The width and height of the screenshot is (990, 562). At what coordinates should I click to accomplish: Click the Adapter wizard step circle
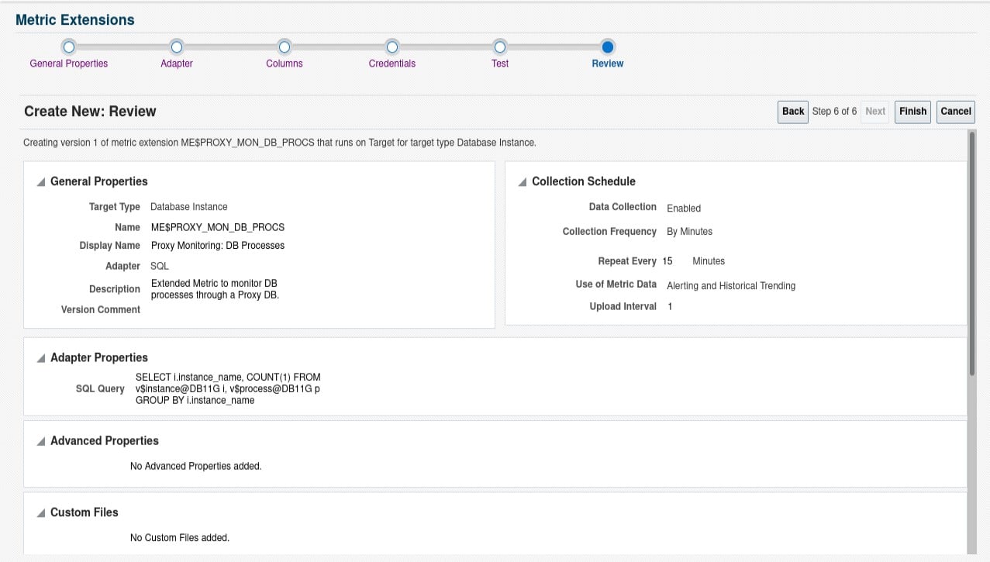coord(176,46)
